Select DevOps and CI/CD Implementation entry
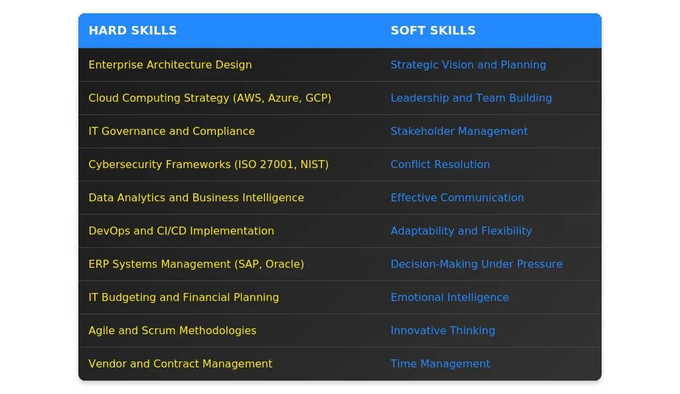This screenshot has height=394, width=680. click(x=181, y=231)
